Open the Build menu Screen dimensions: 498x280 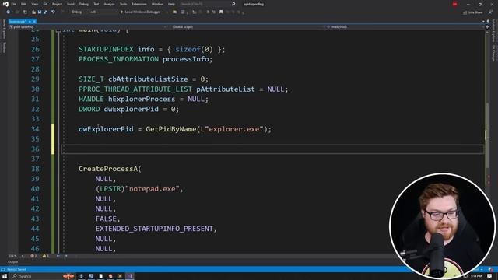click(x=71, y=4)
